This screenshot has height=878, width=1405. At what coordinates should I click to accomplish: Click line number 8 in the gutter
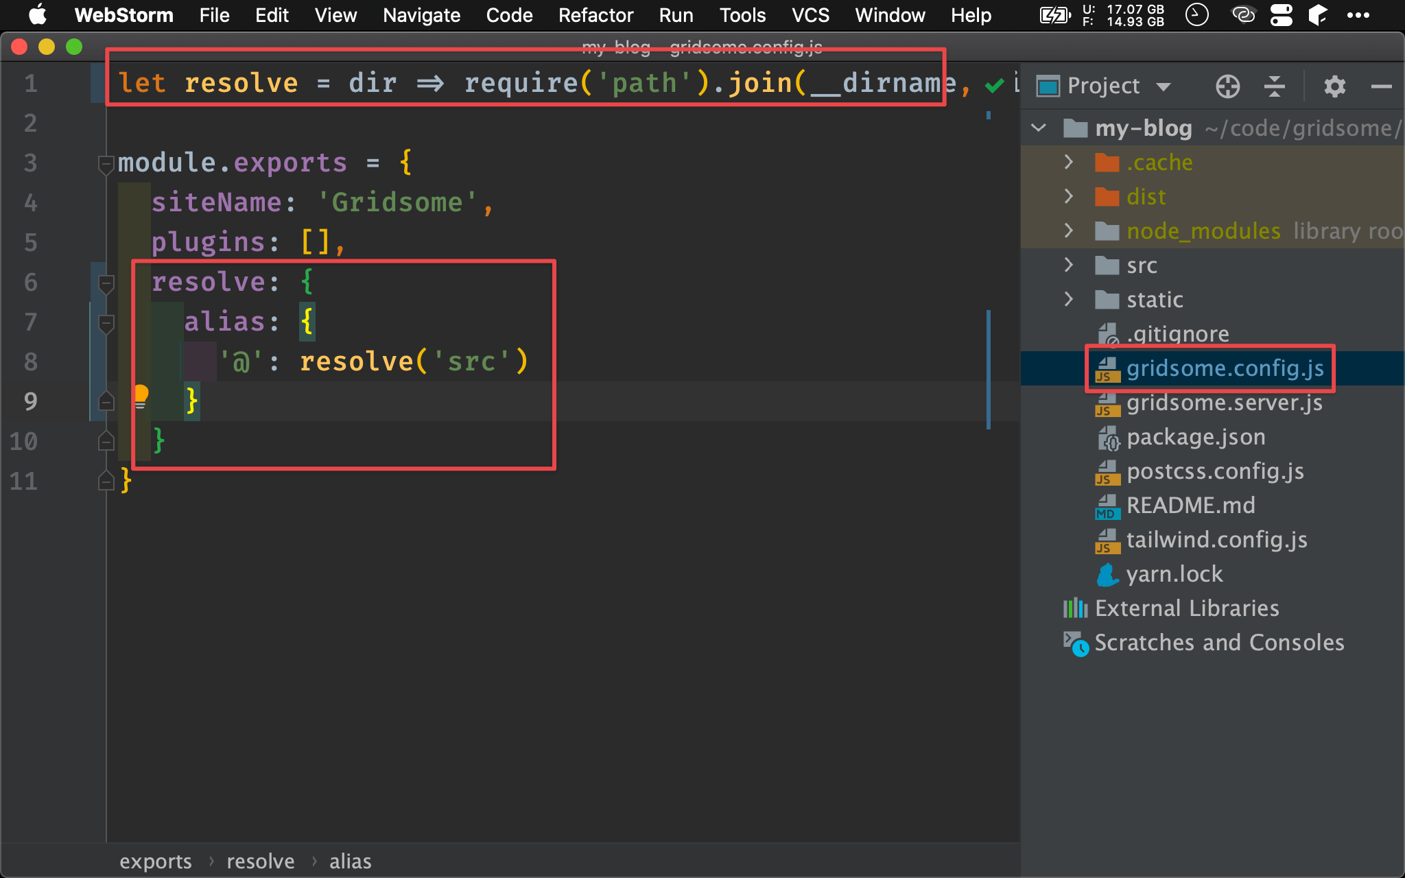tap(31, 361)
